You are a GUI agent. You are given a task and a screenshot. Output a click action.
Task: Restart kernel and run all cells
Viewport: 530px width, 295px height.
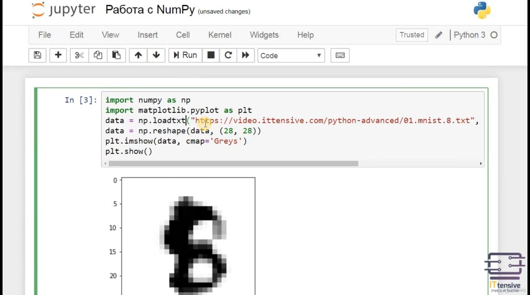coord(246,55)
